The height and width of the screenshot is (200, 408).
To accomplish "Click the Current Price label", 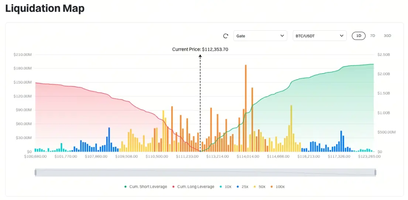I will coord(200,49).
